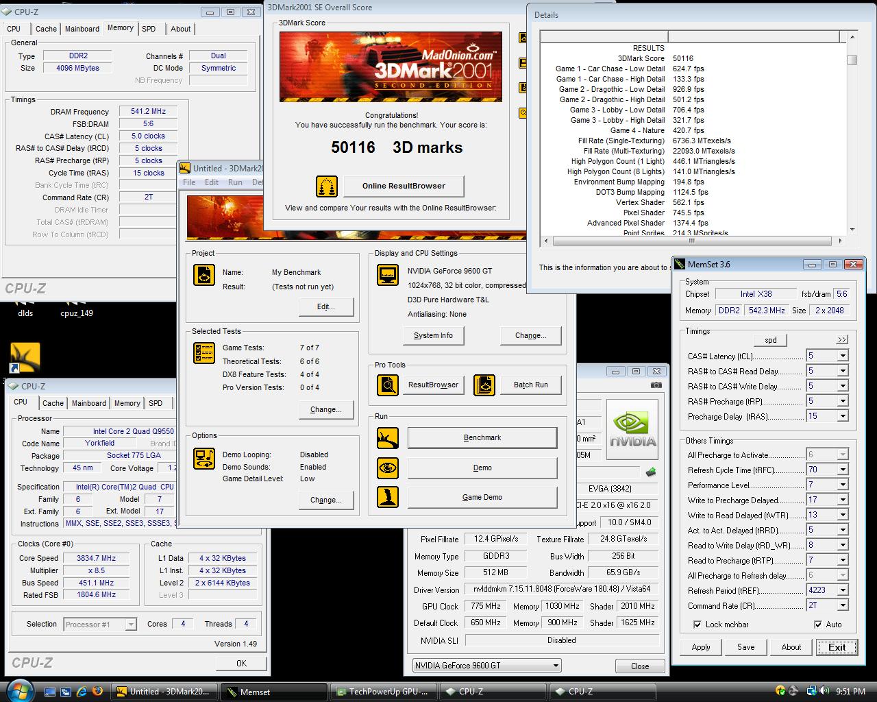Screen dimensions: 877x702
Task: Click OK in the bottom CPU-Z window
Action: pos(241,663)
